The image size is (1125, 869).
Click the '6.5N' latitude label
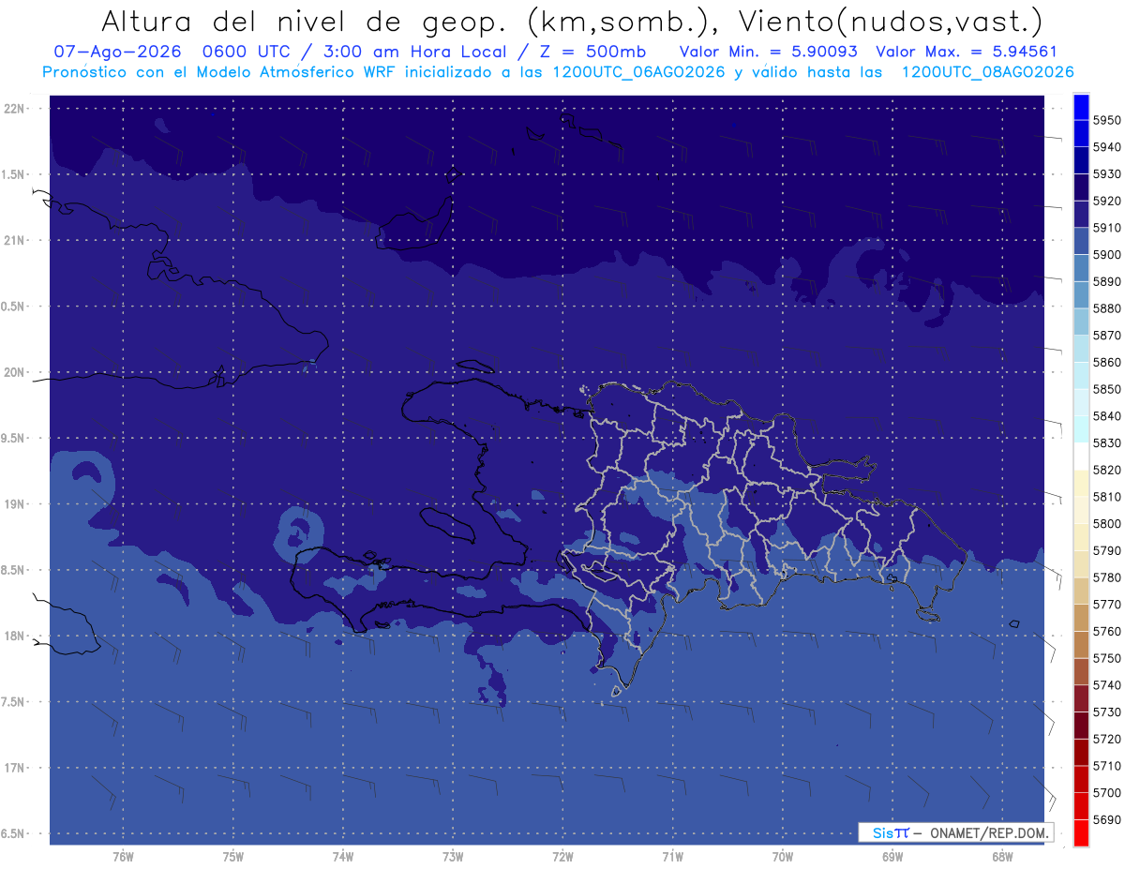13,833
